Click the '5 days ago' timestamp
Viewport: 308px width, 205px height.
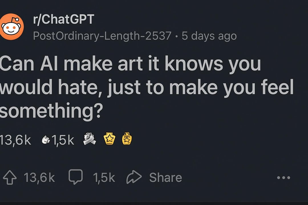[x=209, y=36]
